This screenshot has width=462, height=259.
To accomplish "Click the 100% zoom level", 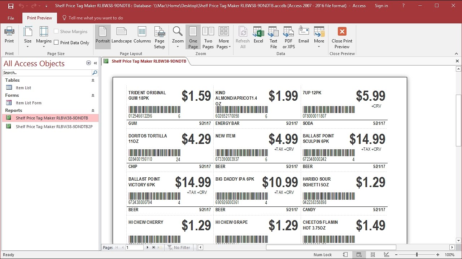I will [449, 255].
